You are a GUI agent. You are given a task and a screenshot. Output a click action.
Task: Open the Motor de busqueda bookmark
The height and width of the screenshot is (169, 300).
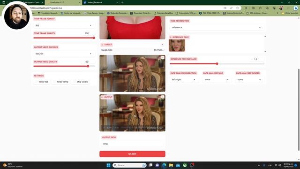(x=71, y=13)
